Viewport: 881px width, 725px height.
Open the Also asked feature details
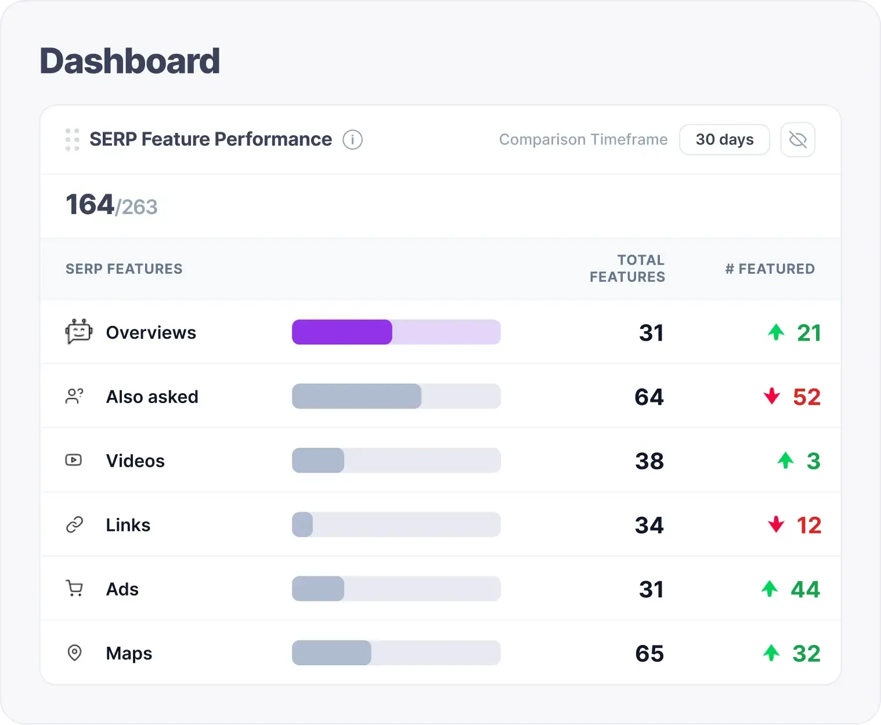tap(152, 396)
